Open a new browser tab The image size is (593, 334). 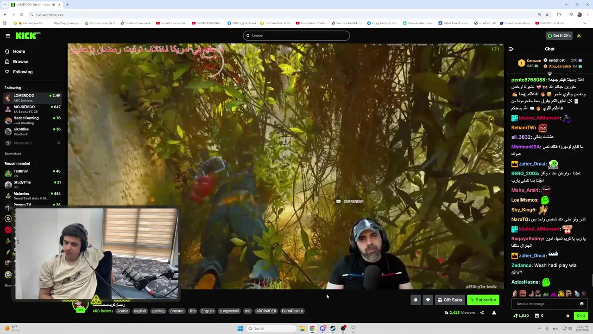[67, 5]
